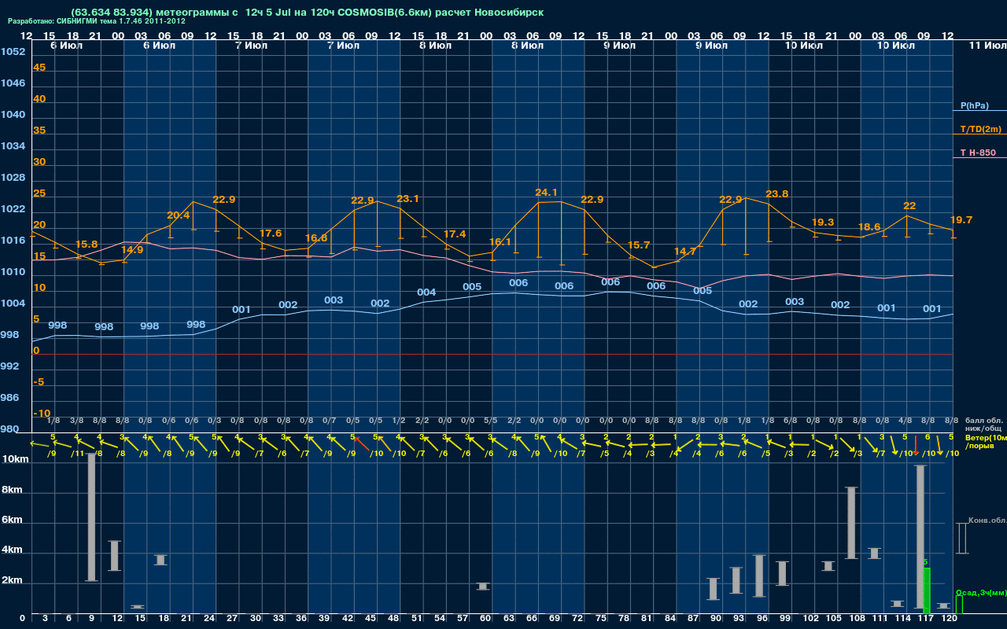Select the T/TD(2m) legend label

(x=981, y=129)
